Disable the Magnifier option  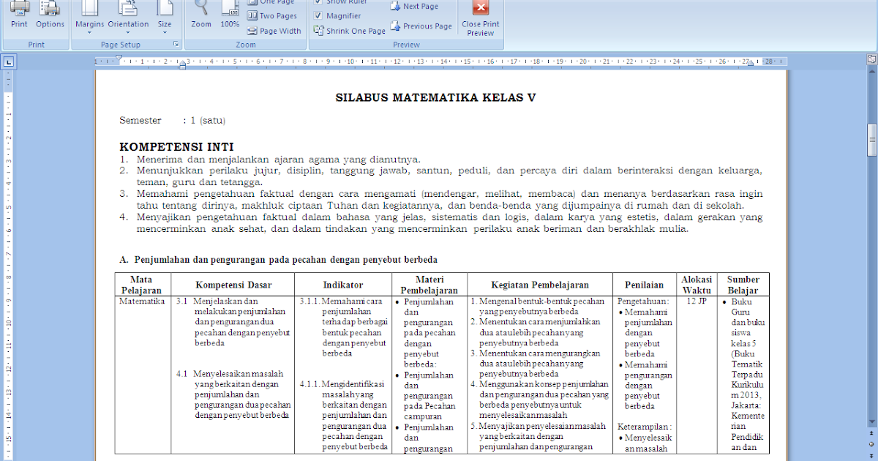[319, 15]
